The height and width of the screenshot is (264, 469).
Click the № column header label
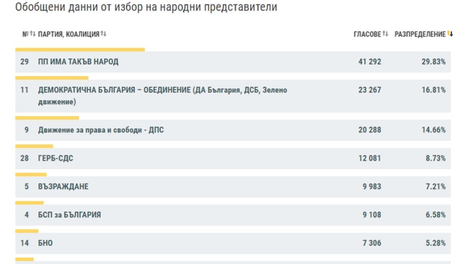coord(25,34)
